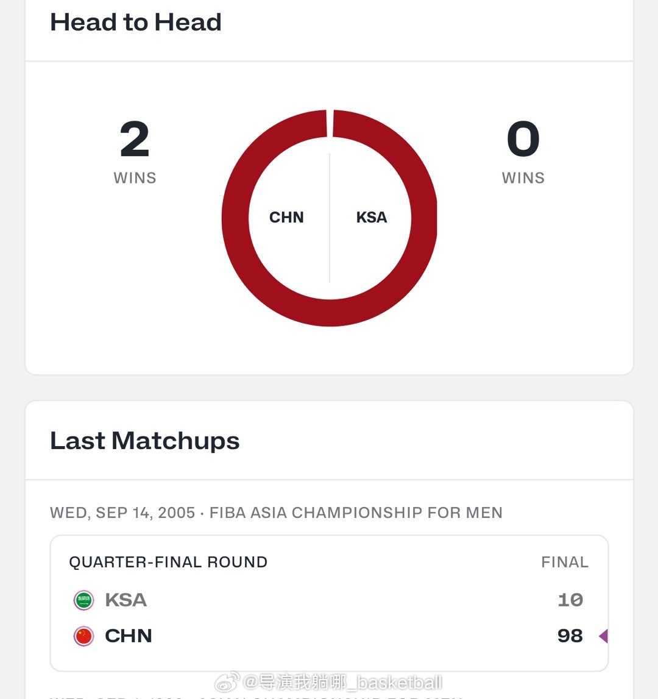Screen dimensions: 658x699
Task: Click the Weibo logo in the watermark
Action: 227,682
